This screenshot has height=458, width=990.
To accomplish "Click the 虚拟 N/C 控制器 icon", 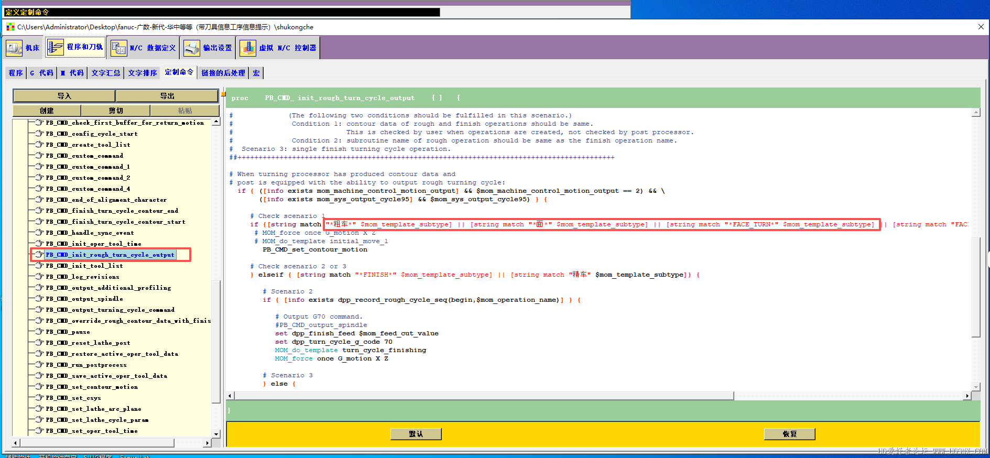I will pos(248,48).
